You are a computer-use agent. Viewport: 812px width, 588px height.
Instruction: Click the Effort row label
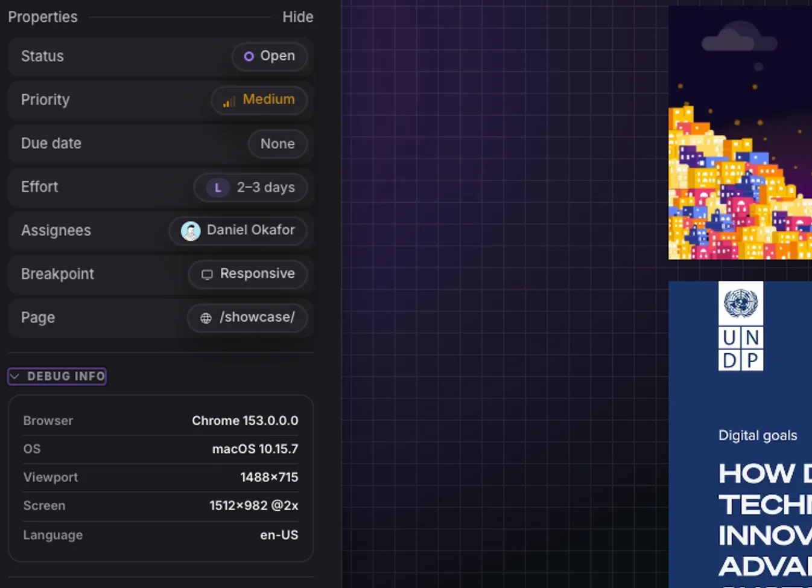coord(40,187)
